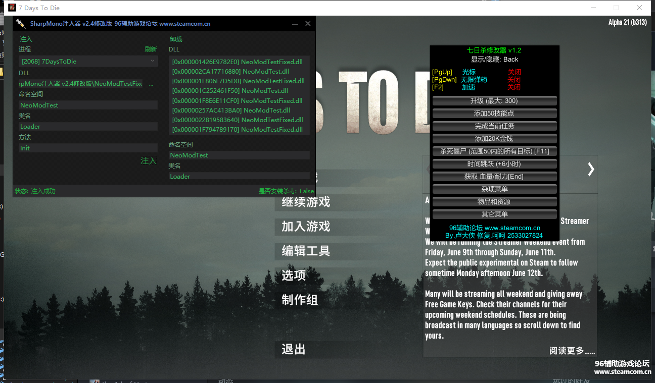Image resolution: width=655 pixels, height=383 pixels.
Task: Expand the news panel with the right chevron arrow
Action: click(591, 170)
